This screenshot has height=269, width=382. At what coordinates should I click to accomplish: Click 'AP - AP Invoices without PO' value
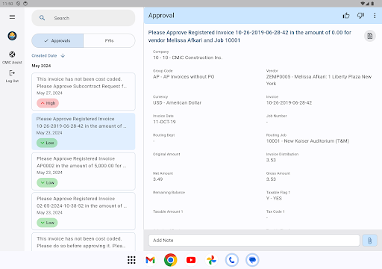[184, 77]
